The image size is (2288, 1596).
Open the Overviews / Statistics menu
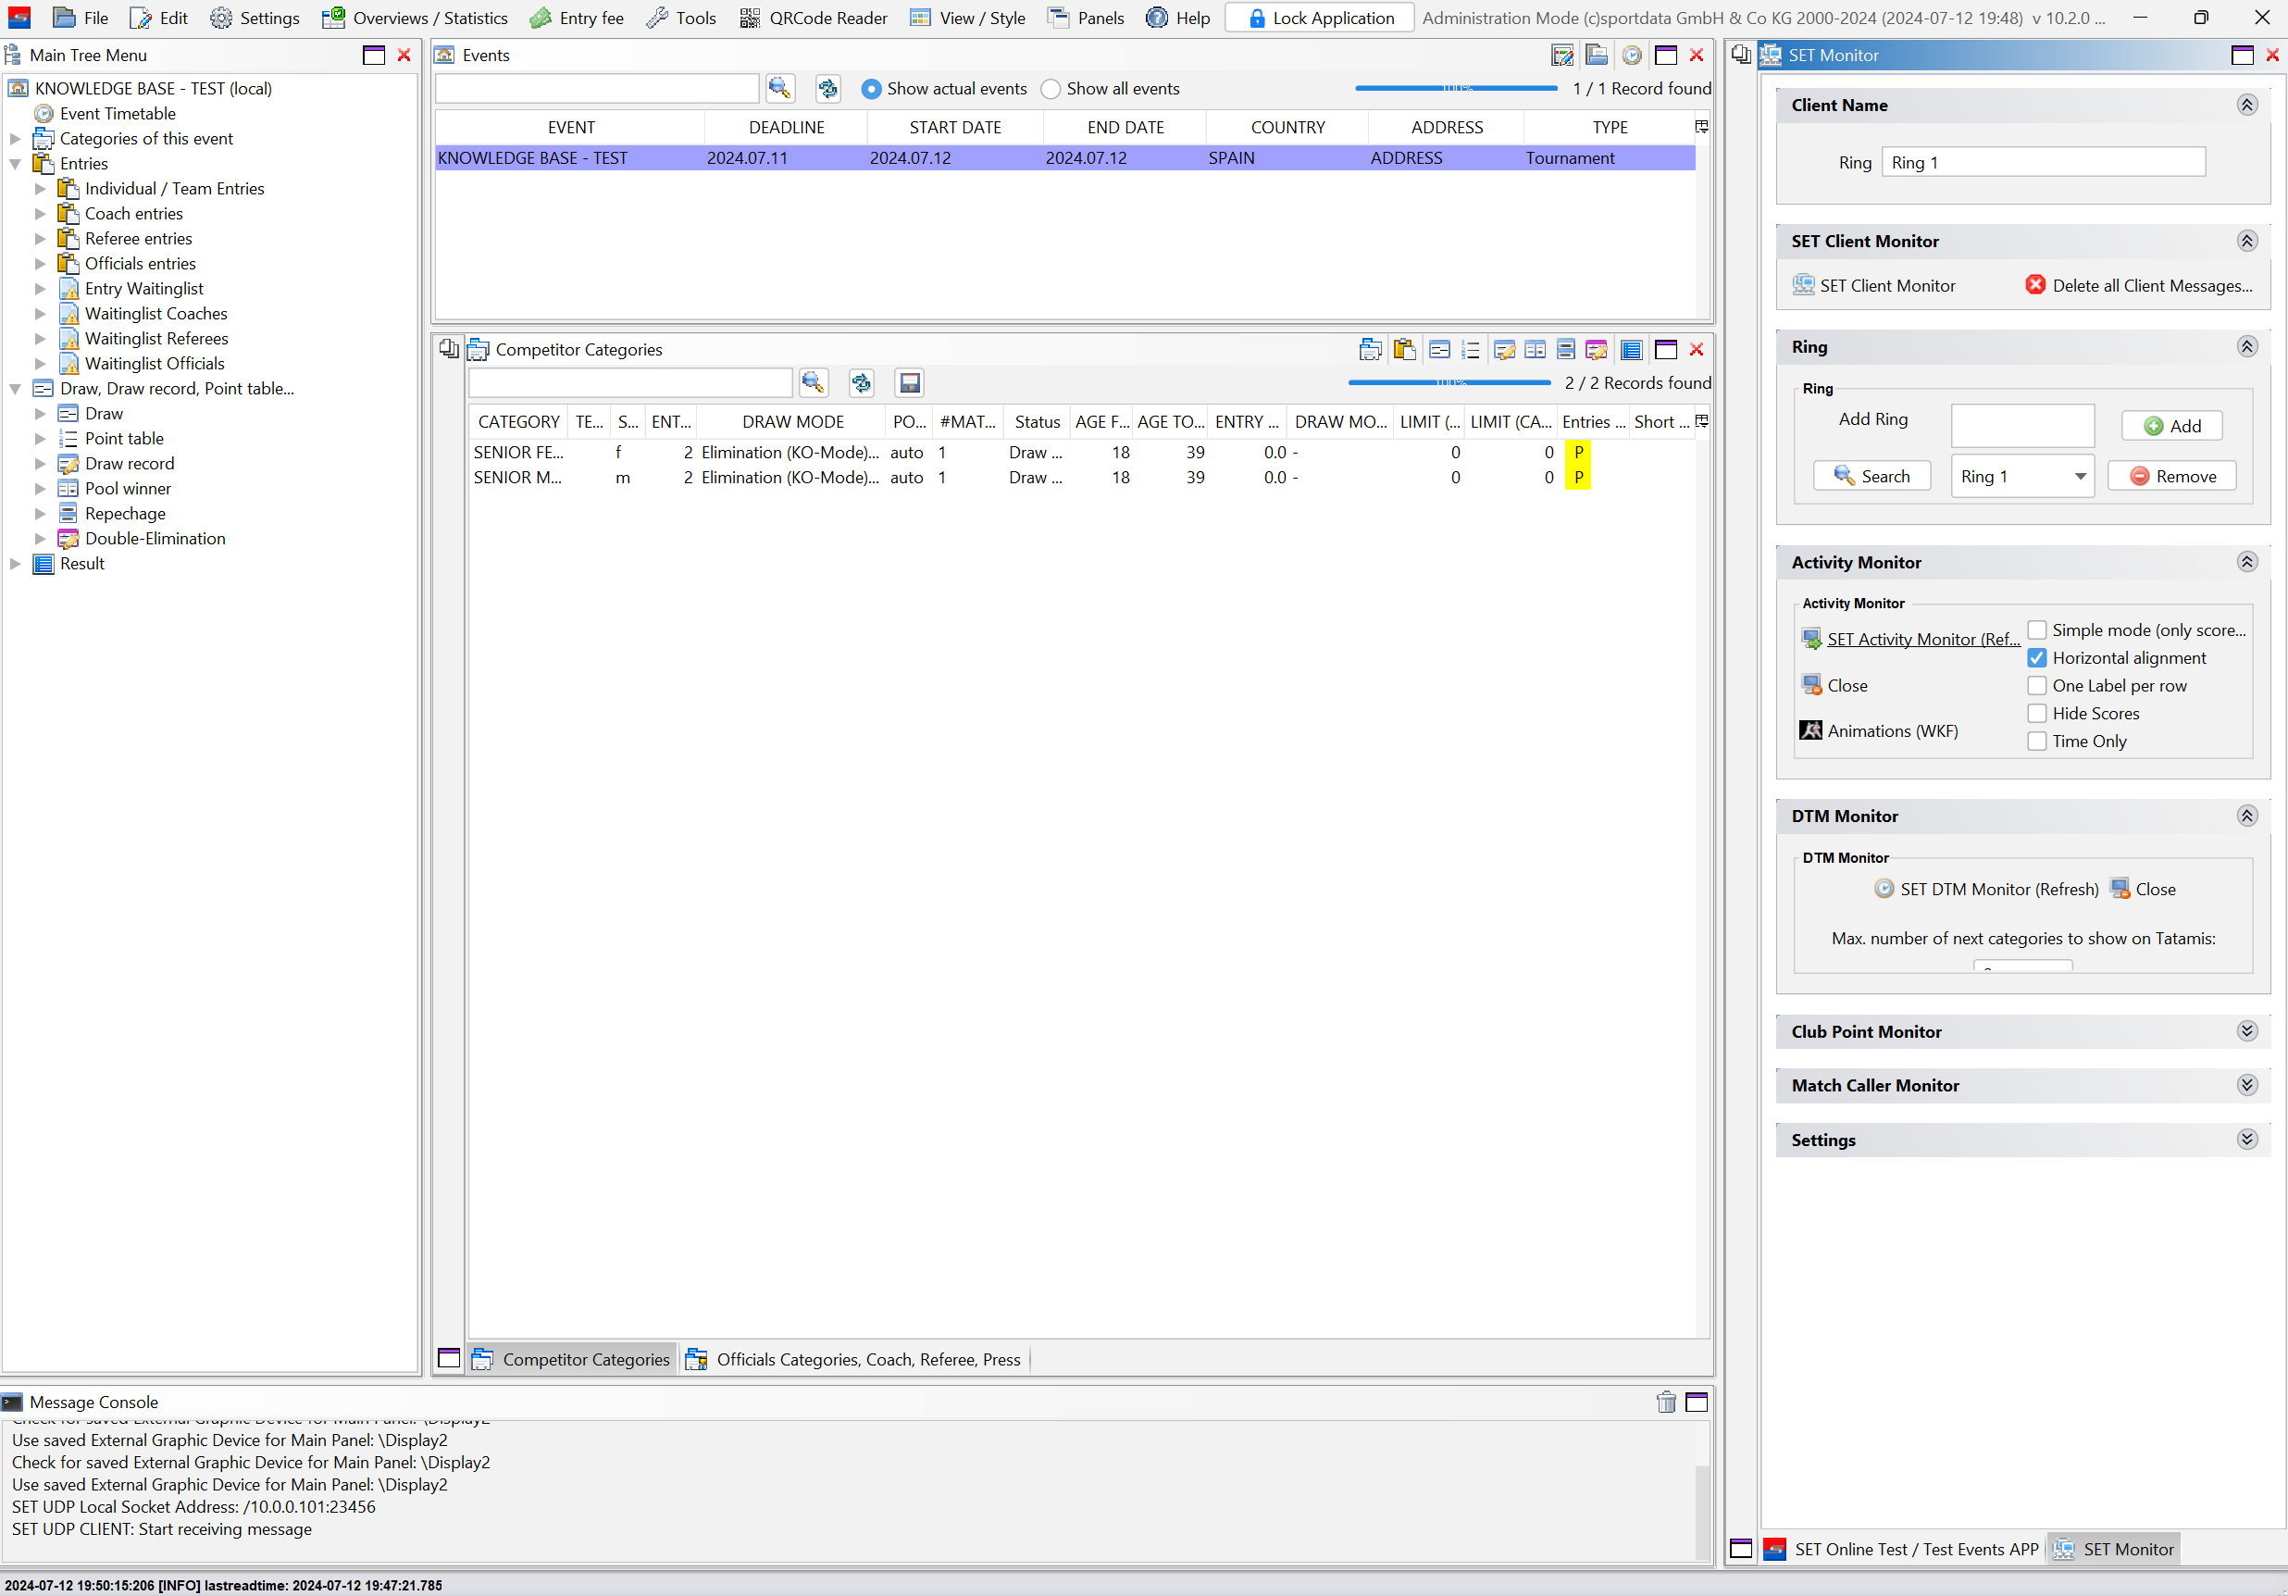(x=416, y=18)
